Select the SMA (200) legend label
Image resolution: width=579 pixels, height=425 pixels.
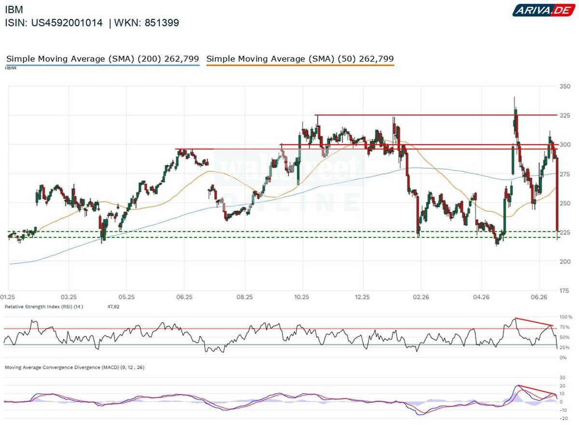coord(103,59)
